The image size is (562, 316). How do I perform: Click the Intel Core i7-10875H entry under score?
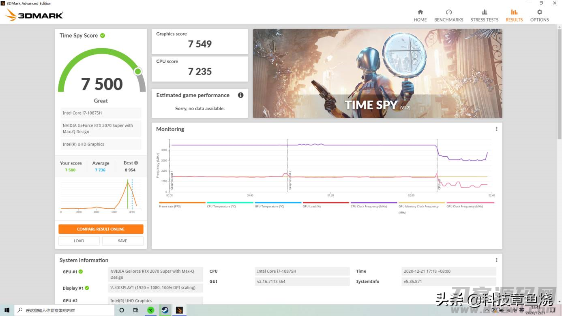coord(101,113)
